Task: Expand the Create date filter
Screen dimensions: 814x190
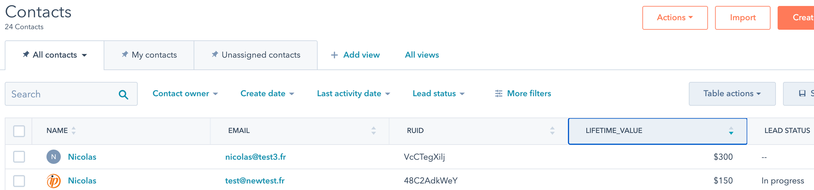Action: [267, 93]
